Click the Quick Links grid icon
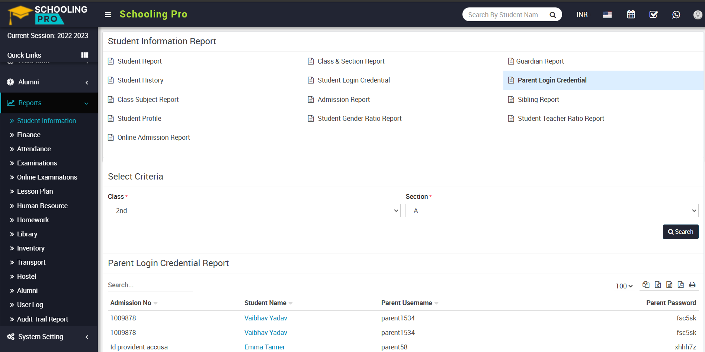This screenshot has height=352, width=705. 85,55
